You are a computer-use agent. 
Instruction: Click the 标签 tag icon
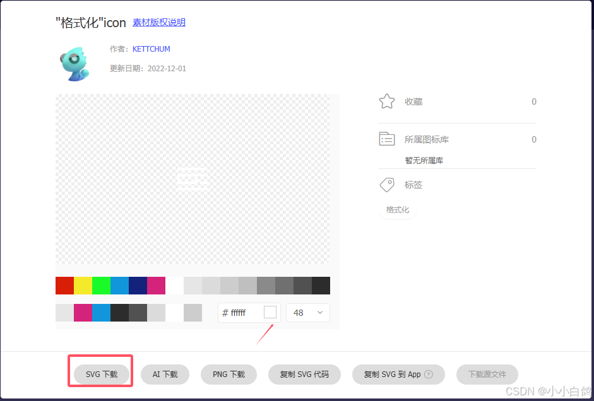[387, 184]
